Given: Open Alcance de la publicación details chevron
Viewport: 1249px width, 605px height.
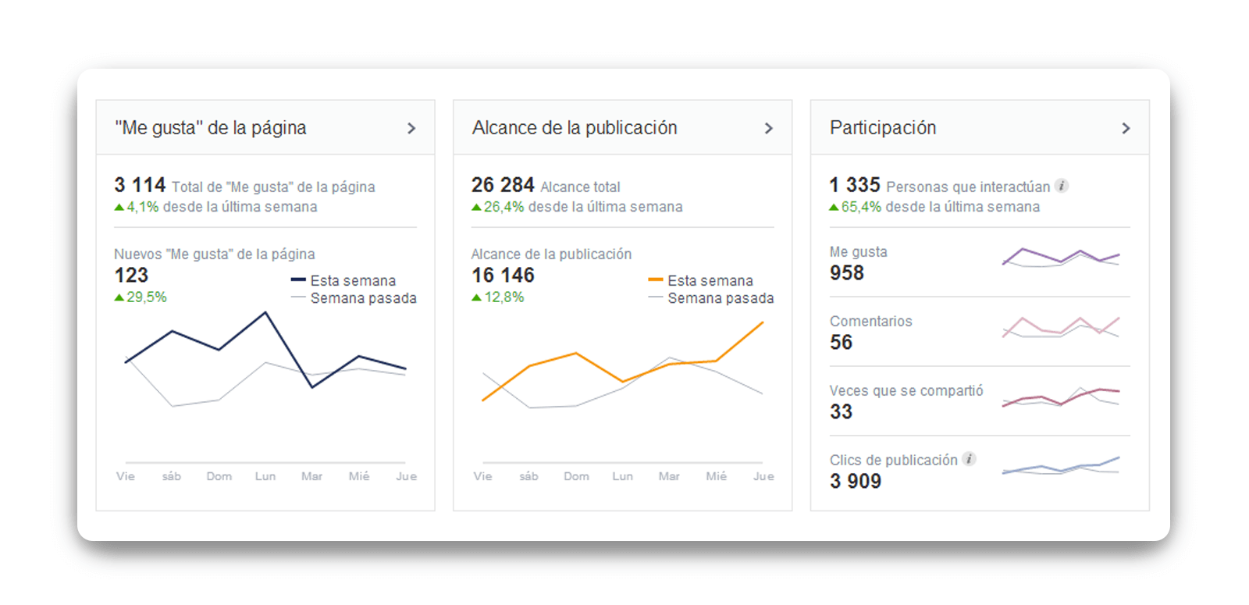Looking at the screenshot, I should (x=769, y=128).
